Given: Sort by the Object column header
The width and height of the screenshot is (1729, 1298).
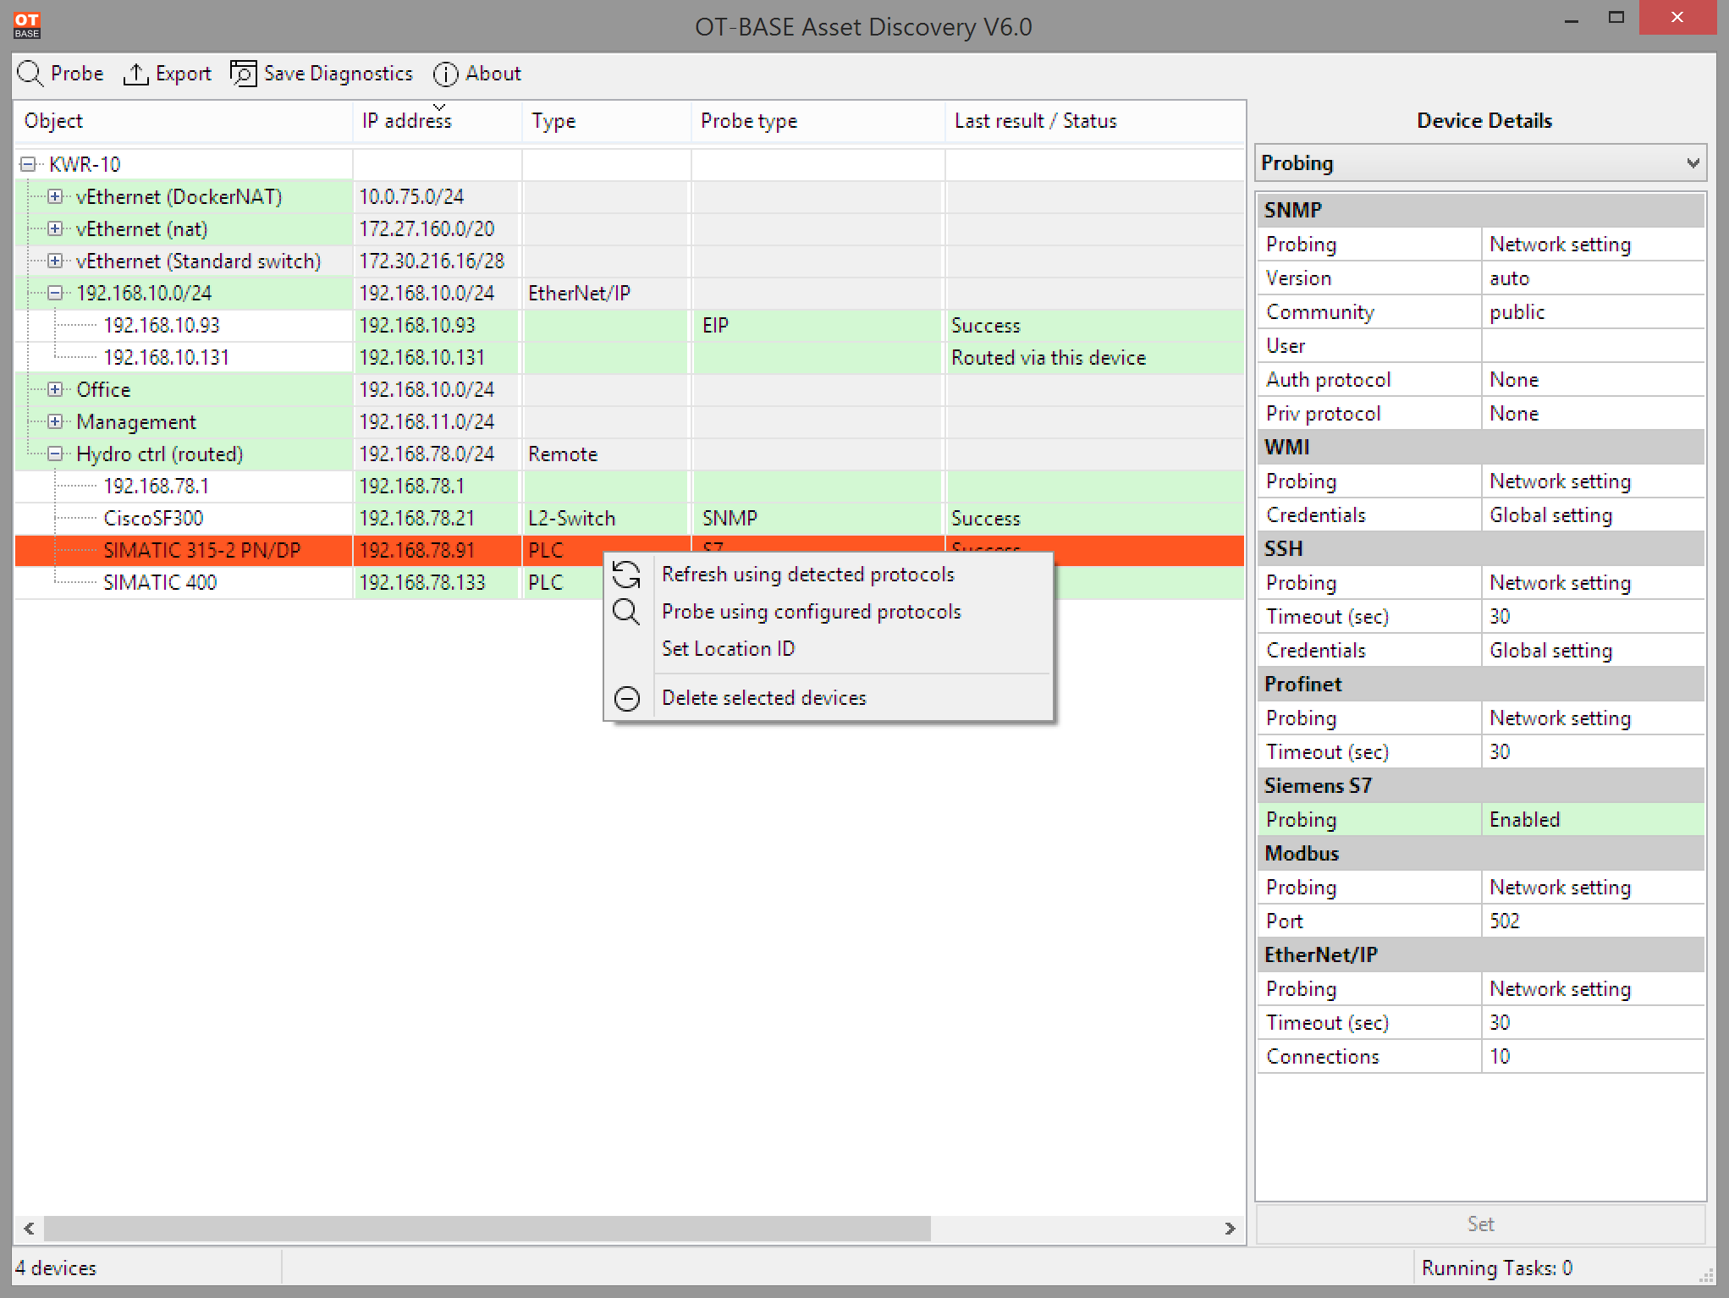Looking at the screenshot, I should click(x=183, y=121).
